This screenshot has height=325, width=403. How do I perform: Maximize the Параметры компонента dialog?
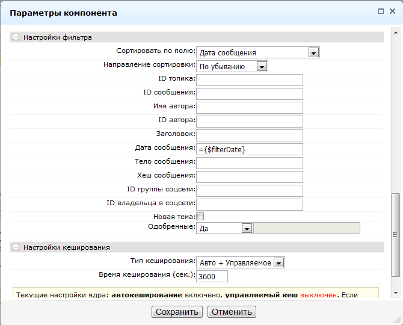381,11
